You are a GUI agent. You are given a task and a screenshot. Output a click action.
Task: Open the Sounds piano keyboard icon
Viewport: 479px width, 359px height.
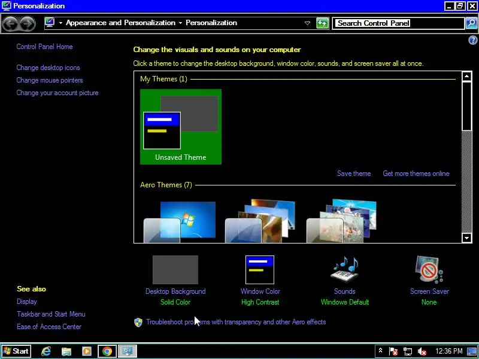click(345, 269)
